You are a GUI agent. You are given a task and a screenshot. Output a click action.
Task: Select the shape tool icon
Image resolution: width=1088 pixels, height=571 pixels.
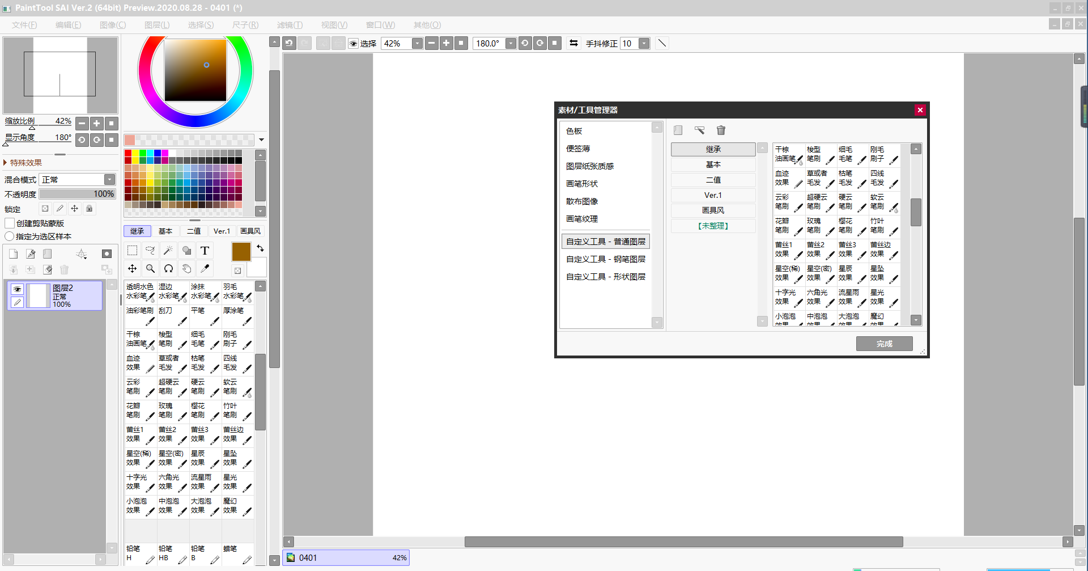186,251
